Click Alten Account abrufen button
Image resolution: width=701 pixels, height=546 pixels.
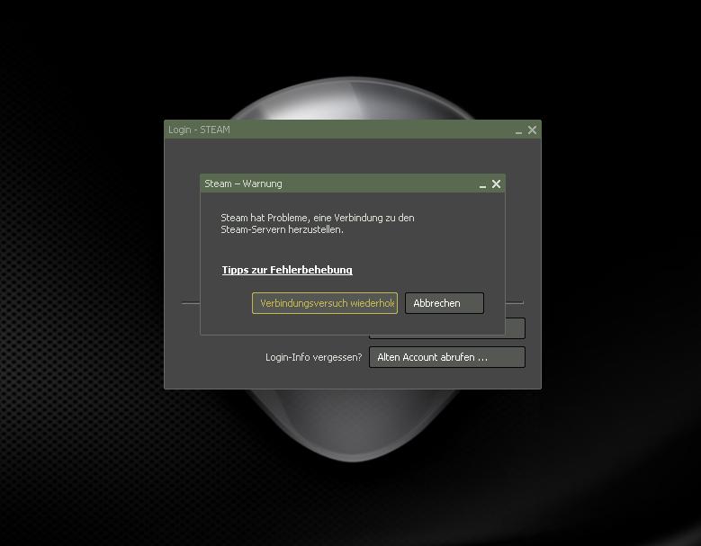(x=447, y=357)
